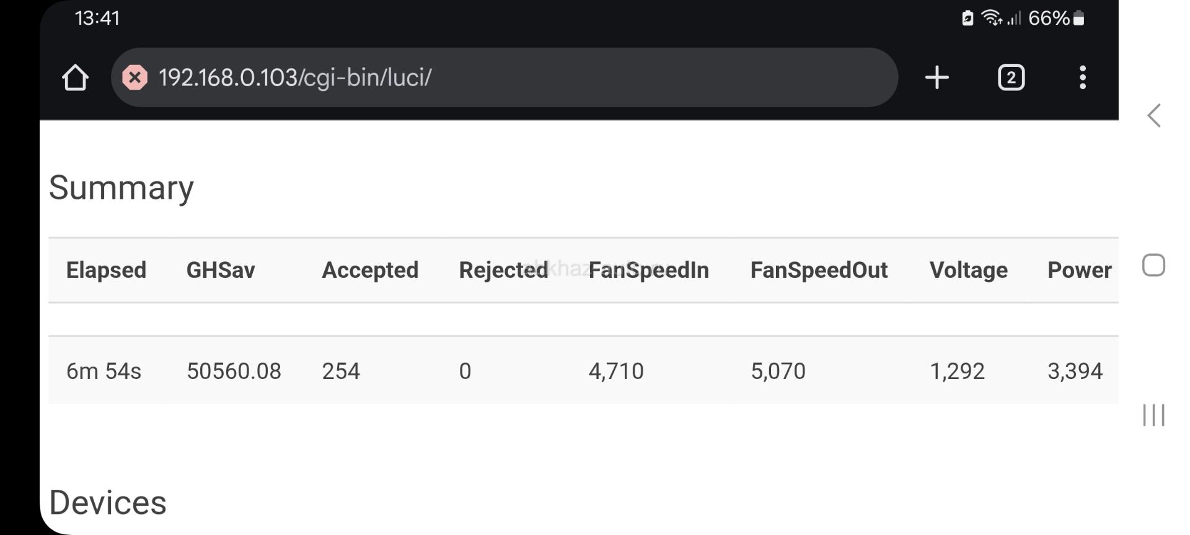Select the 50560.08 hashrate value
The width and height of the screenshot is (1190, 535).
[x=234, y=371]
